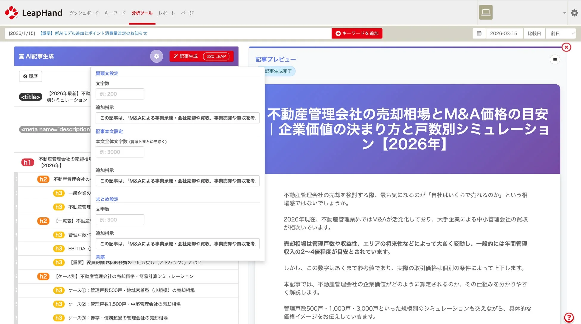The image size is (581, 324).
Task: Open the hamburger menu in 記事プレビュー panel
Action: 555,60
